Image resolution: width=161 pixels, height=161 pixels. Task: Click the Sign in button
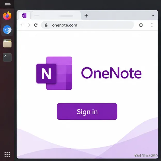point(87,111)
